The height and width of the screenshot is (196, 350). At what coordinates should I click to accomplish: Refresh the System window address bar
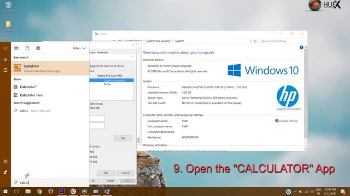(x=255, y=41)
